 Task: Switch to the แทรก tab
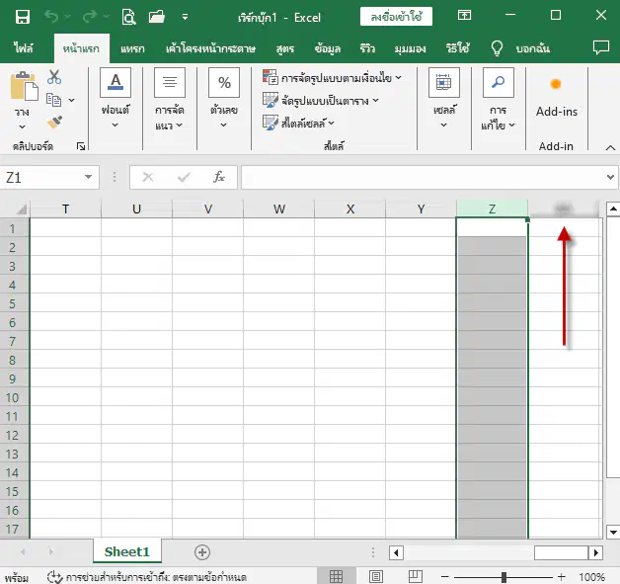132,48
